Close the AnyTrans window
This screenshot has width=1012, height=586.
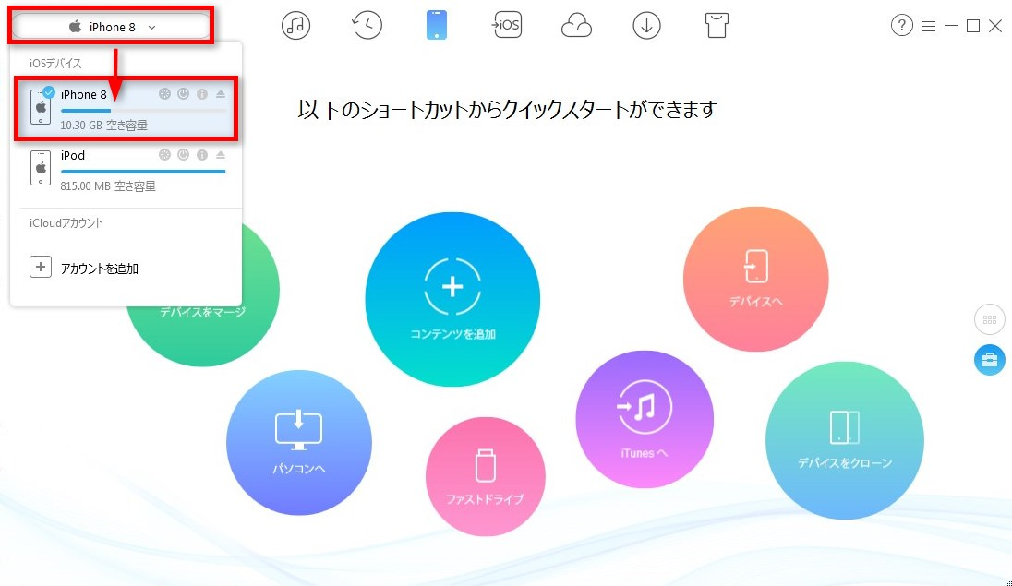[x=996, y=26]
